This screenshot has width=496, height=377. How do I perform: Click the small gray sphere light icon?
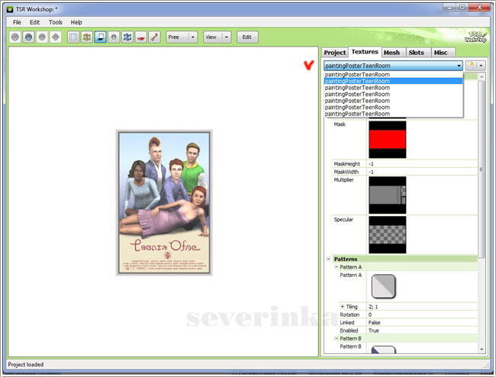click(x=114, y=37)
